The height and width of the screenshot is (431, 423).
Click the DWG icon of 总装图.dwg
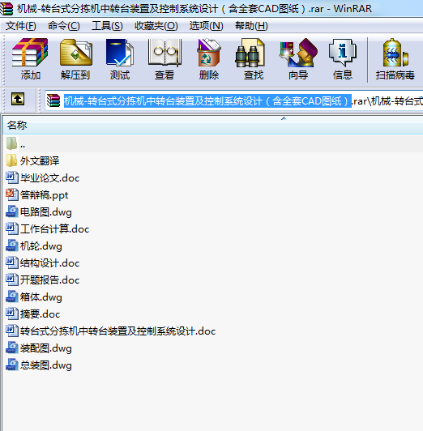tap(12, 365)
